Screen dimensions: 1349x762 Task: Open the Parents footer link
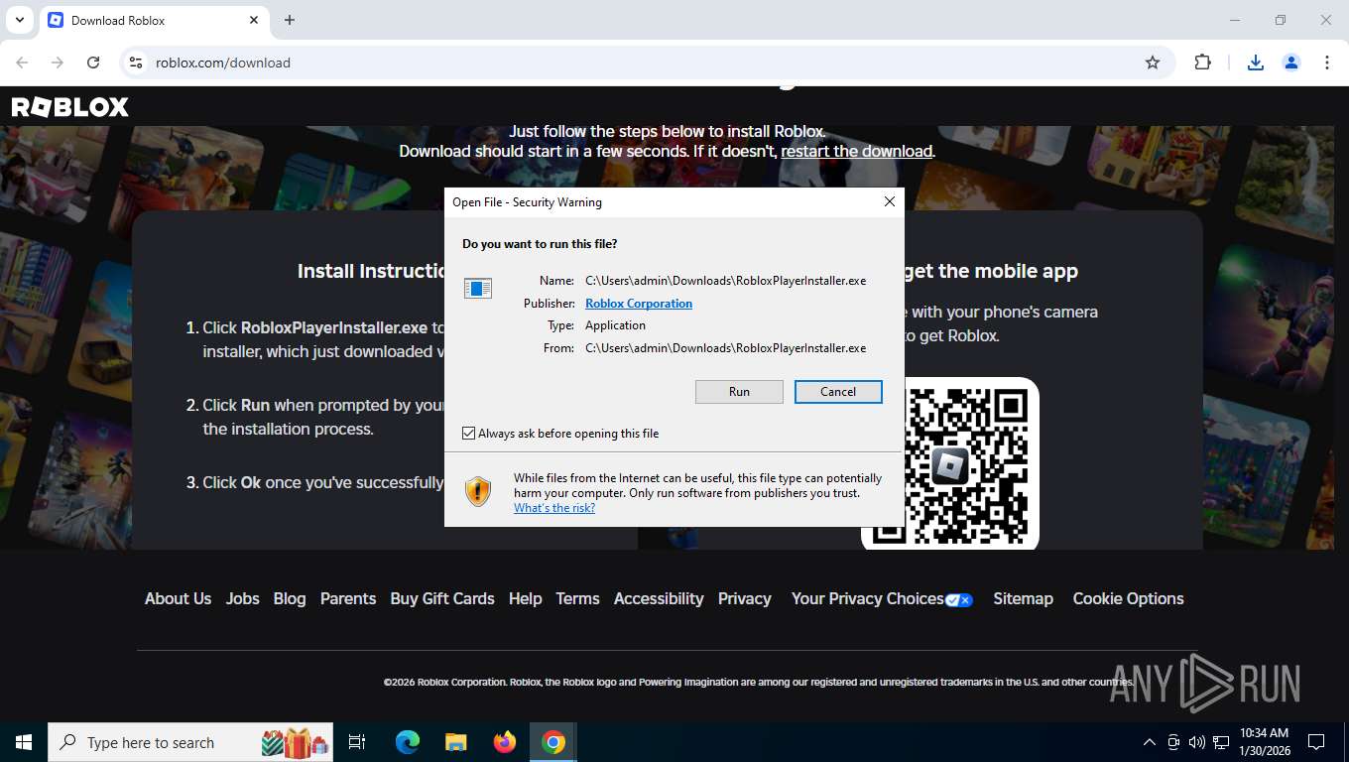(348, 598)
